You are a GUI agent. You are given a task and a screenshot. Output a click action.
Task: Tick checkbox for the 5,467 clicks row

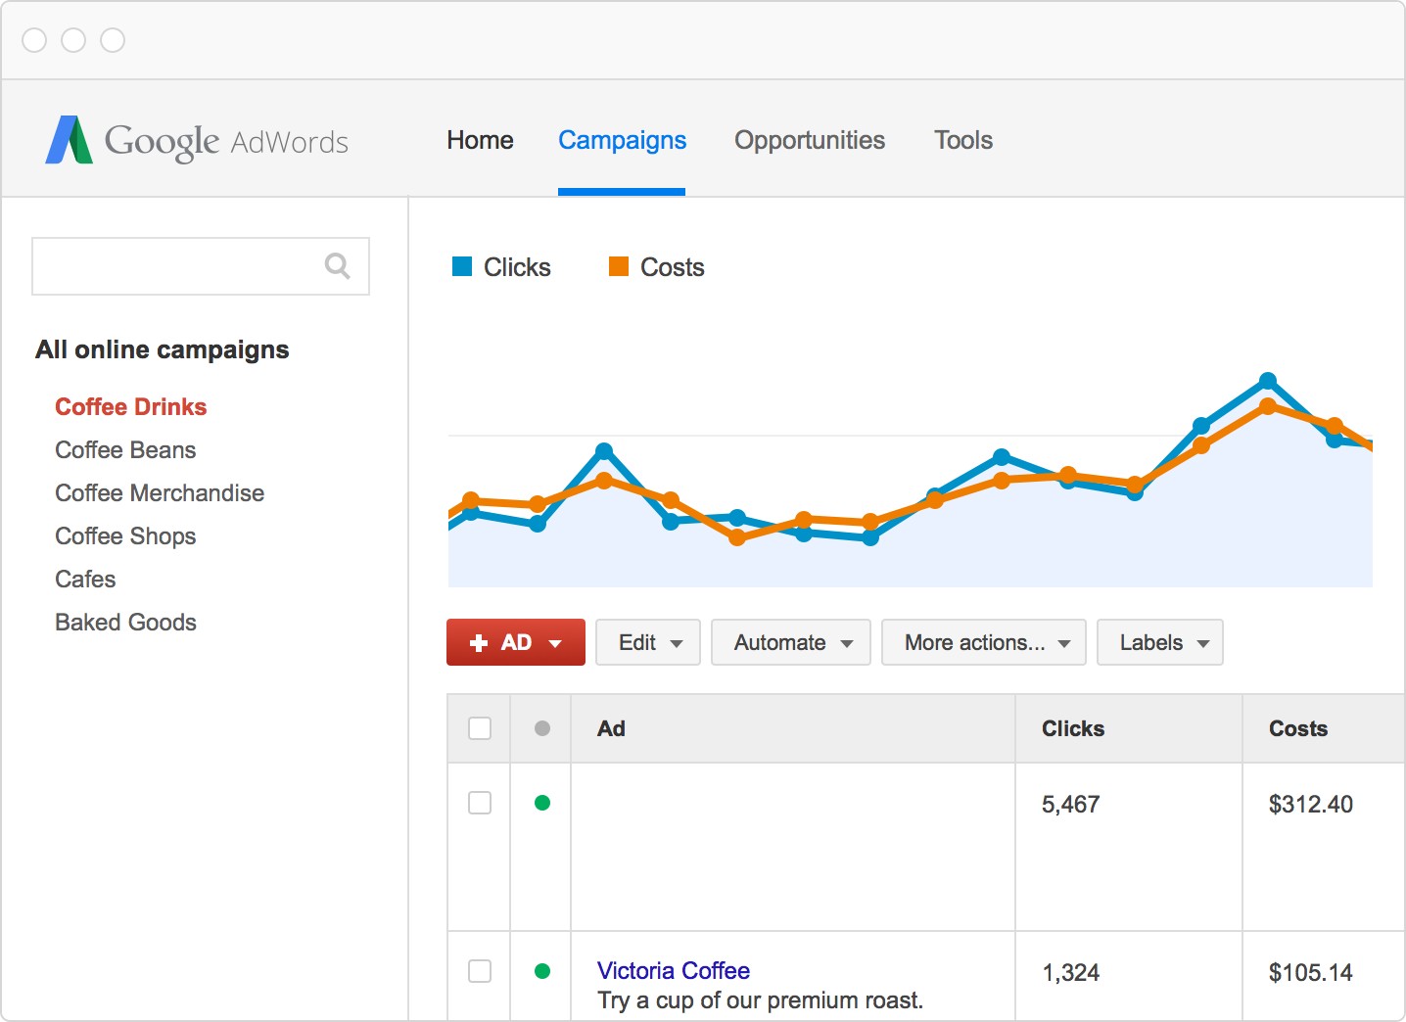(480, 803)
